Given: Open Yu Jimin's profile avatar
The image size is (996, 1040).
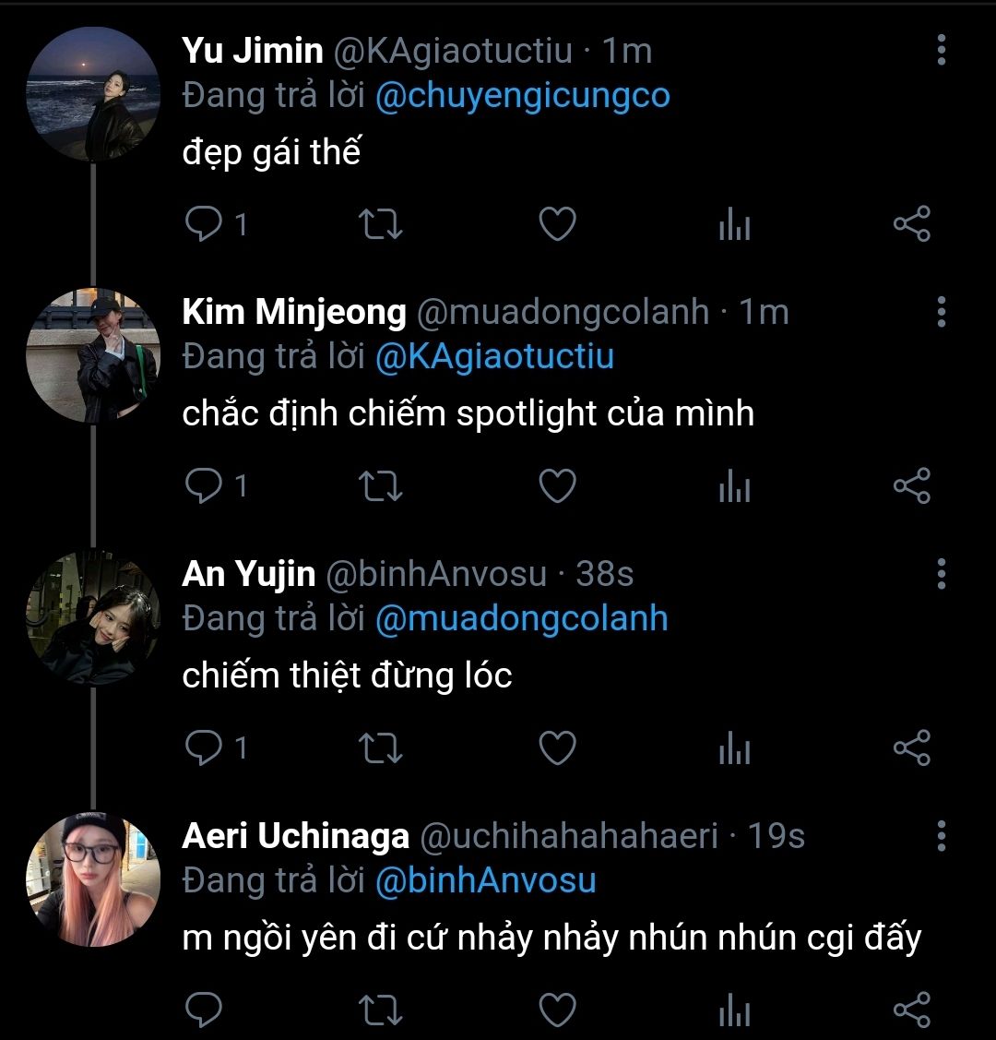Looking at the screenshot, I should point(93,94).
